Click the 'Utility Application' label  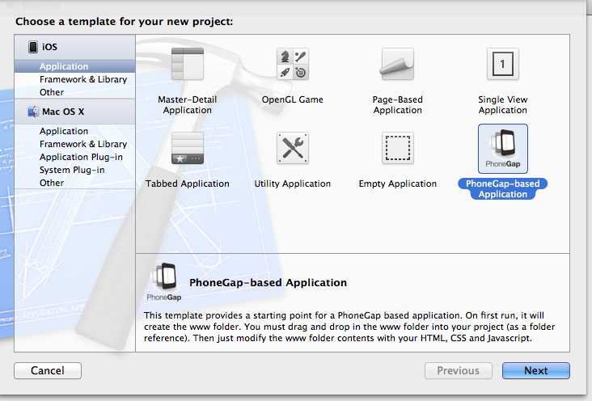293,184
